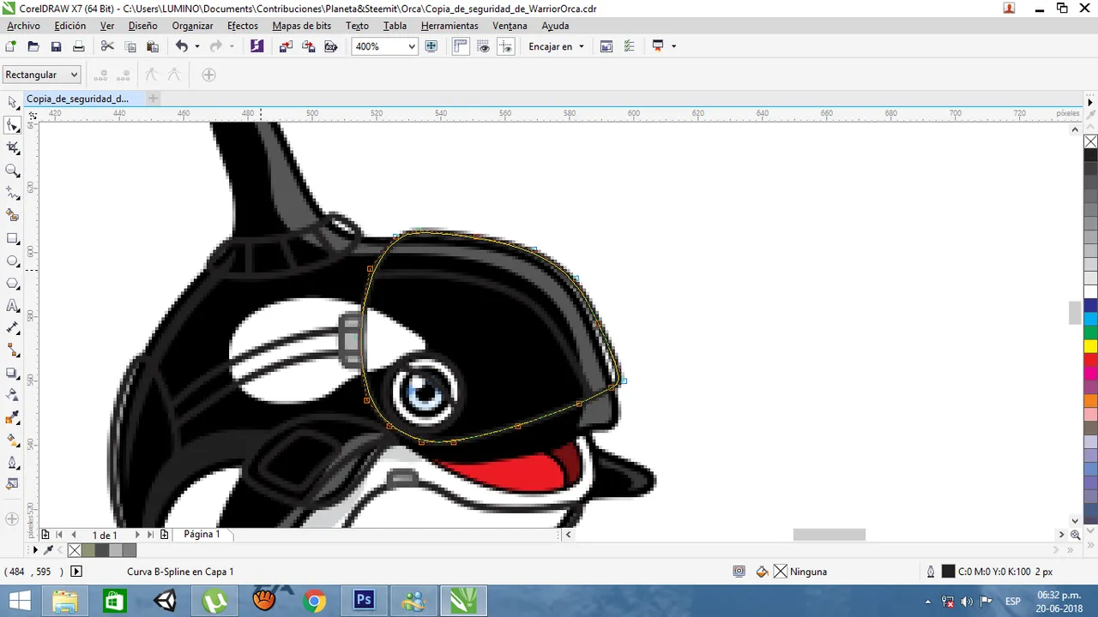Select the Interactive Fill tool
The image size is (1098, 617).
[13, 440]
